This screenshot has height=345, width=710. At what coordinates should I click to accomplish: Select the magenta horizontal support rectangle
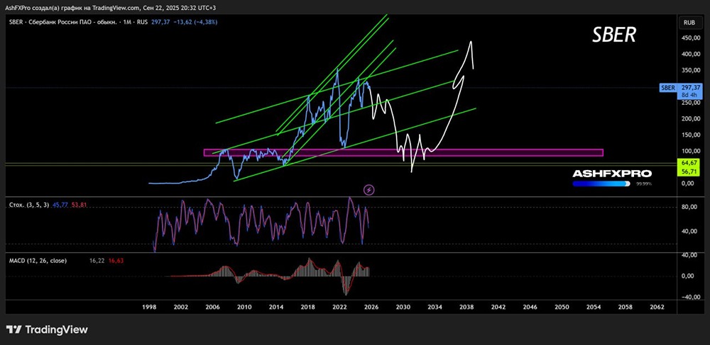click(403, 152)
